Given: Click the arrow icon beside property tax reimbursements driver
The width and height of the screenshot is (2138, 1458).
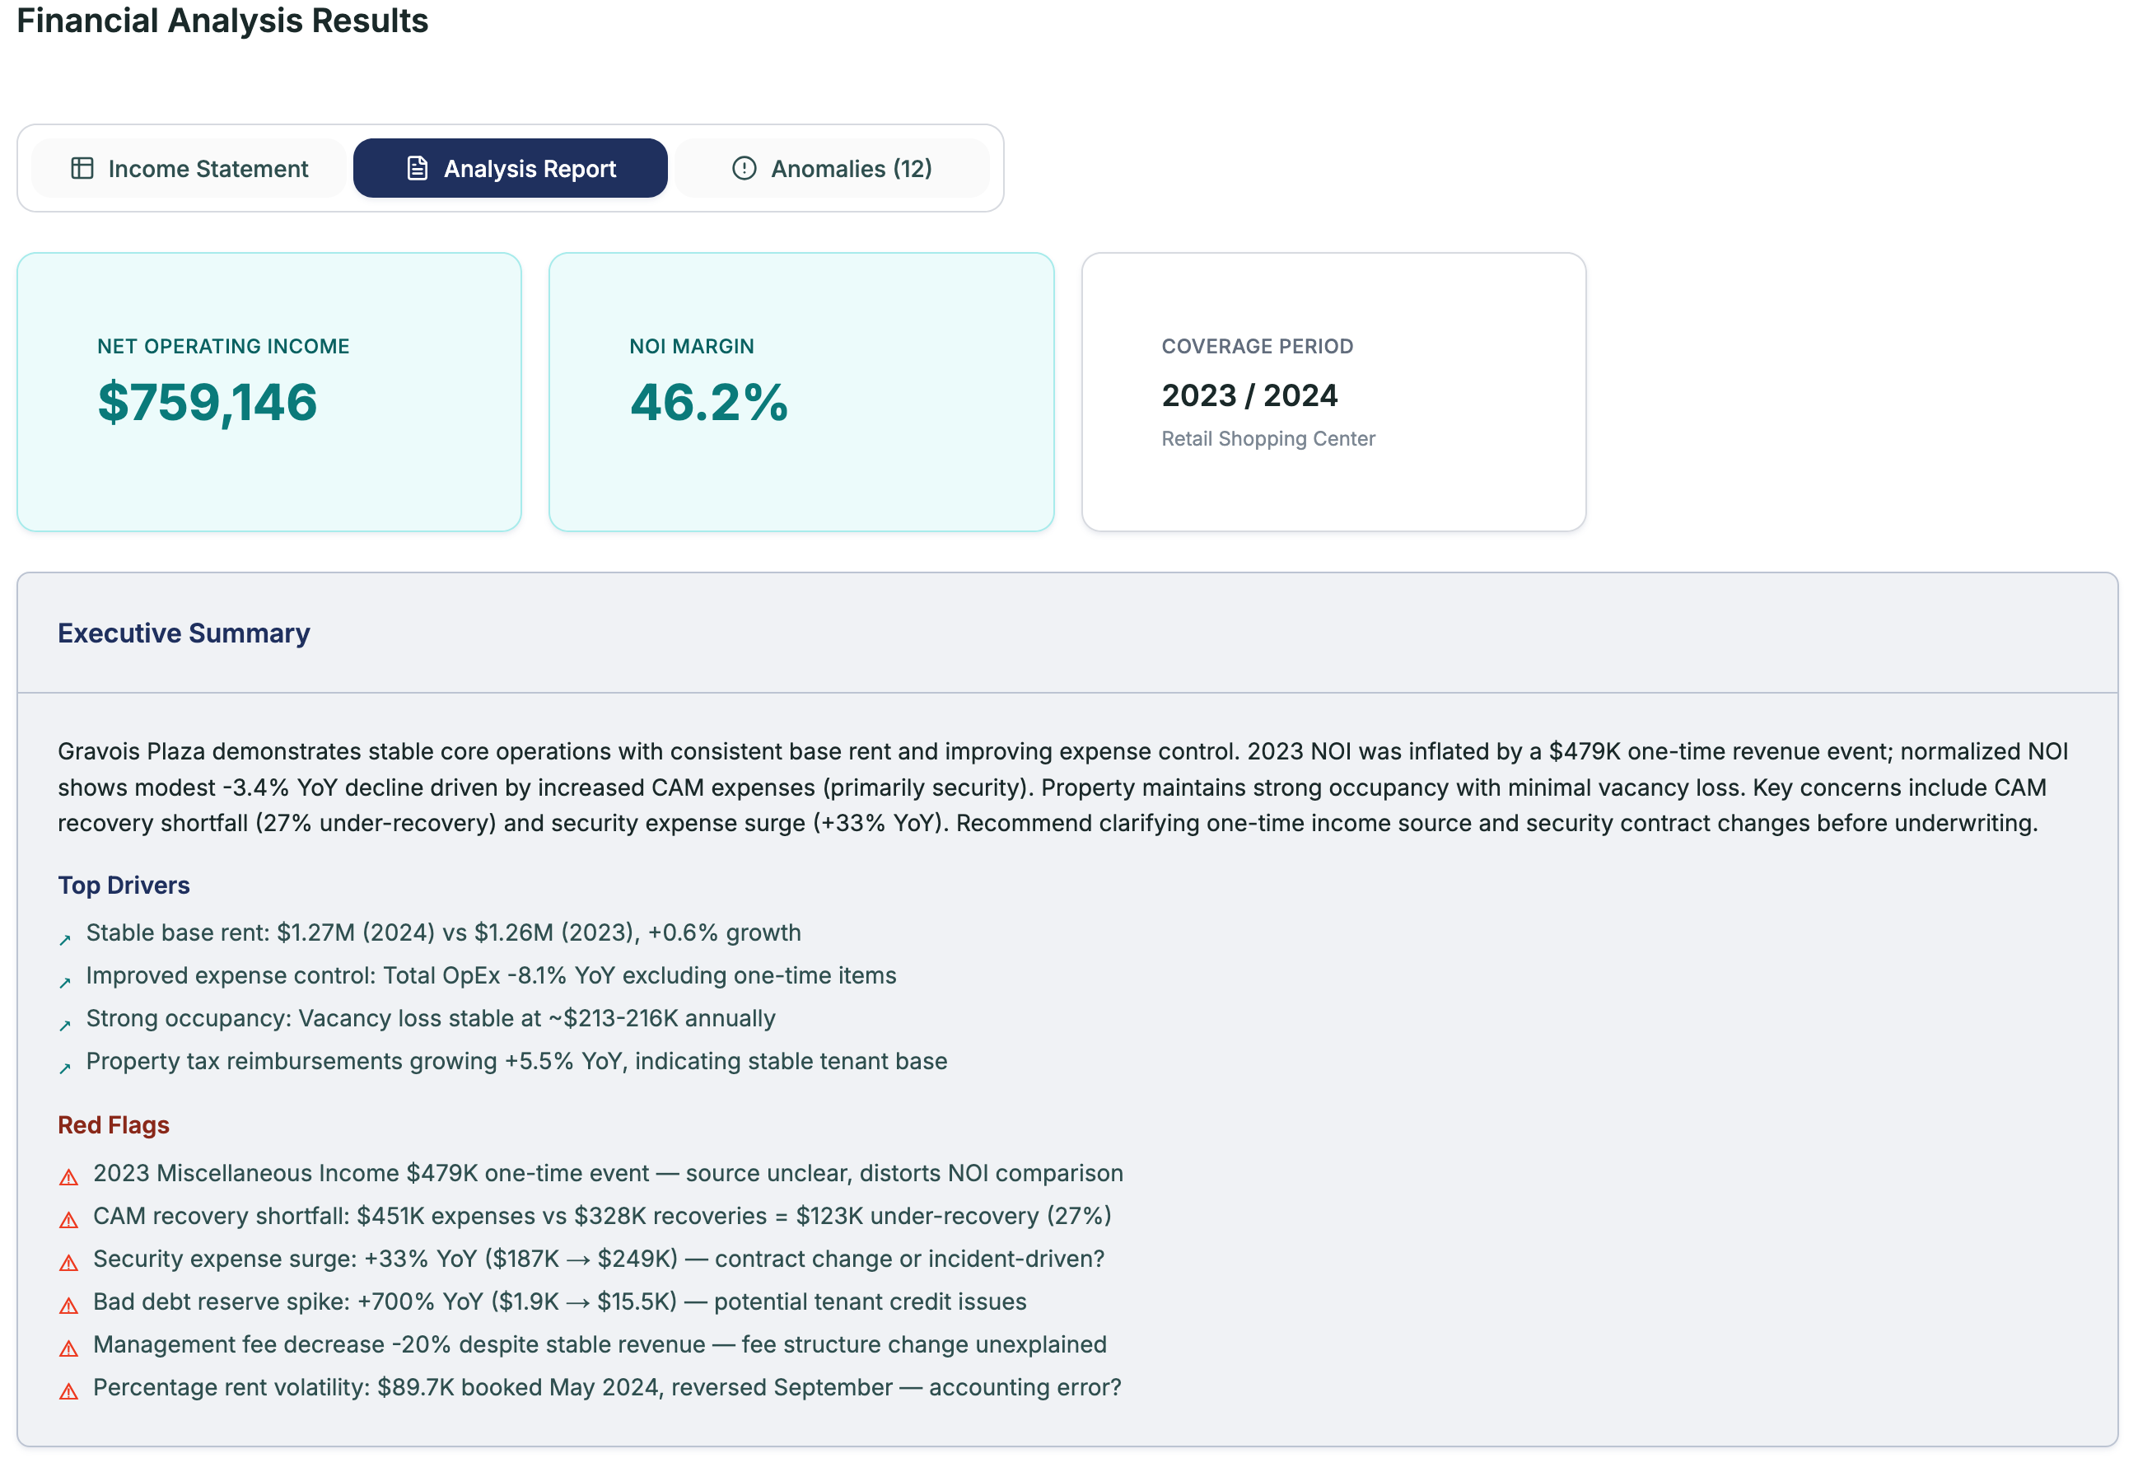Looking at the screenshot, I should 65,1065.
